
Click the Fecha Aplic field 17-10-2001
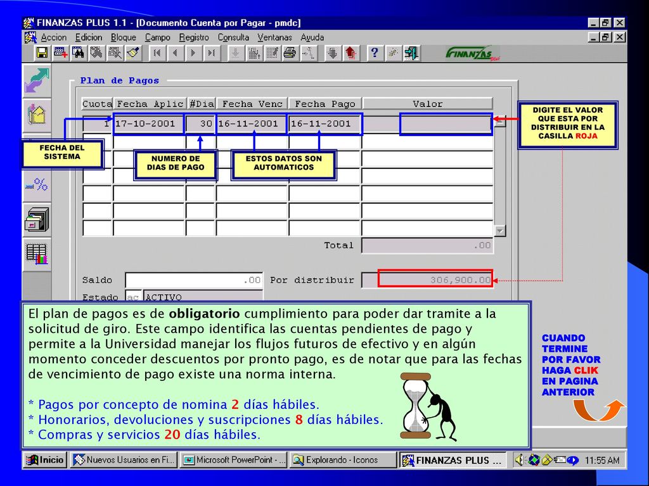(148, 124)
